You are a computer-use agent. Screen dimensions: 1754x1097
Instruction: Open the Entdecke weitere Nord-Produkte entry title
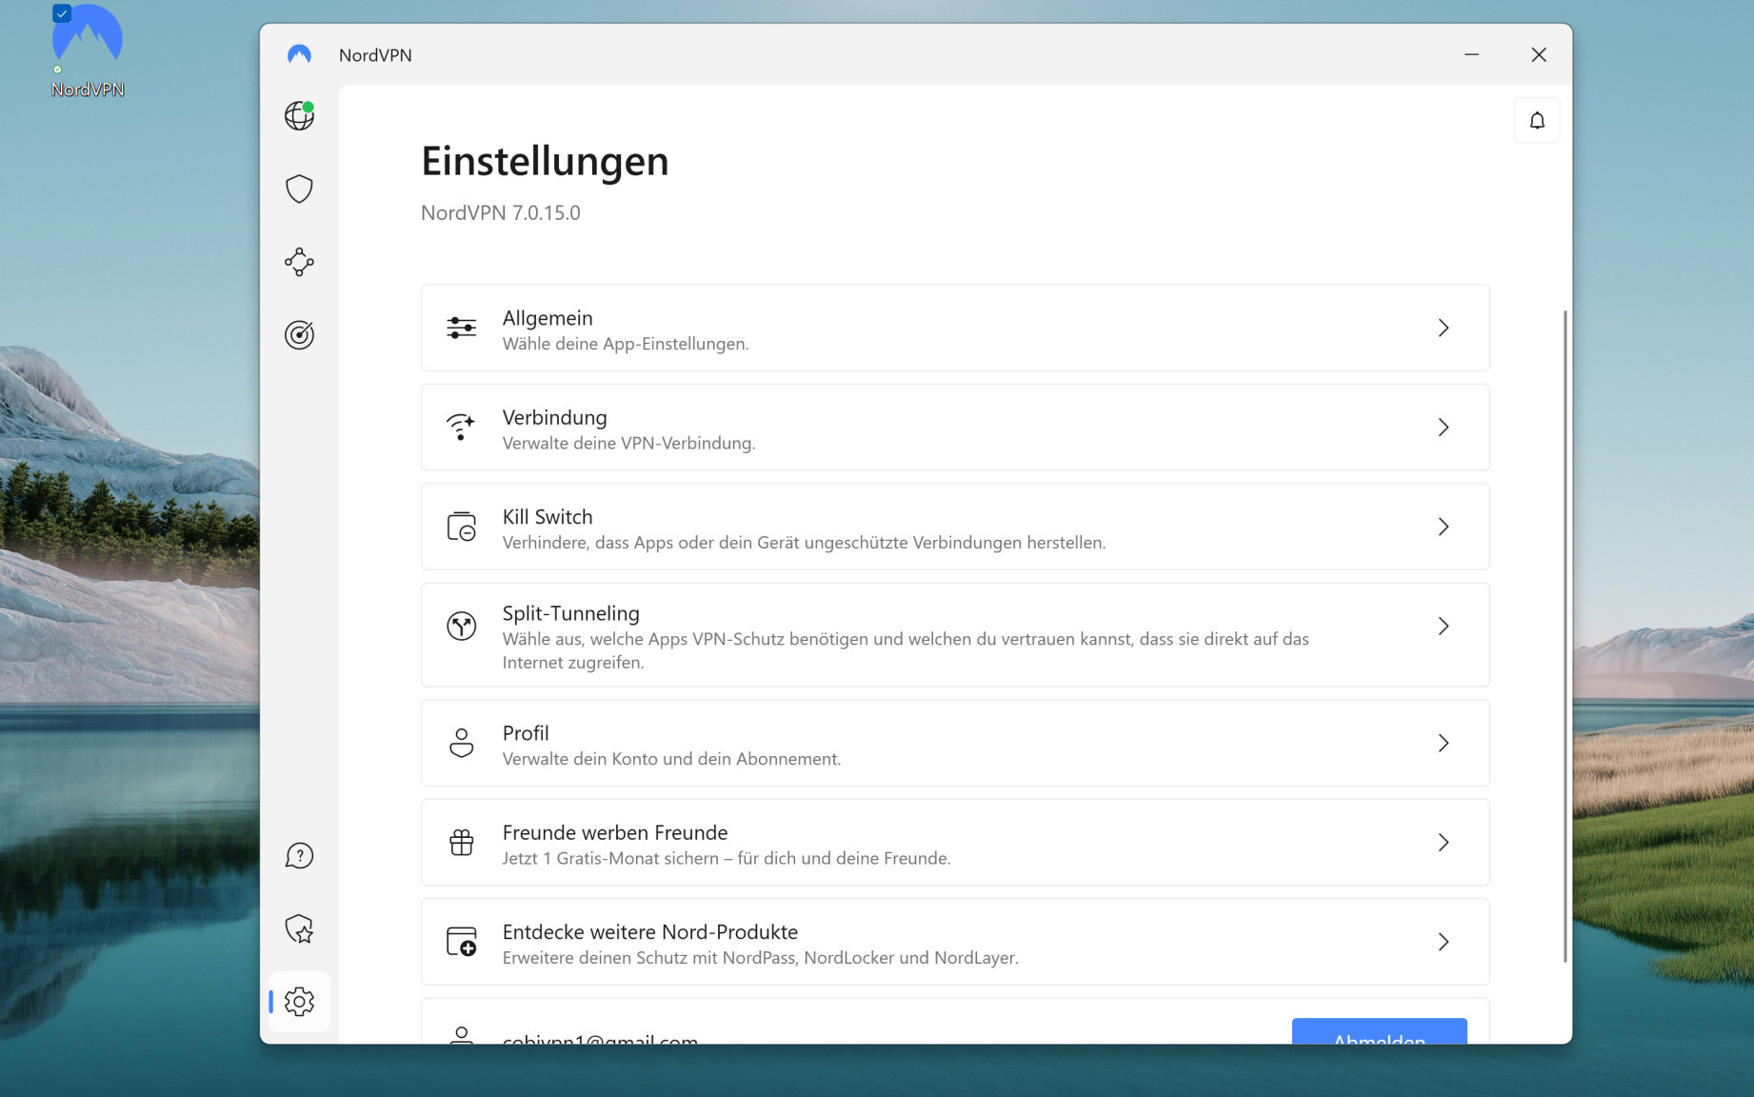click(650, 932)
